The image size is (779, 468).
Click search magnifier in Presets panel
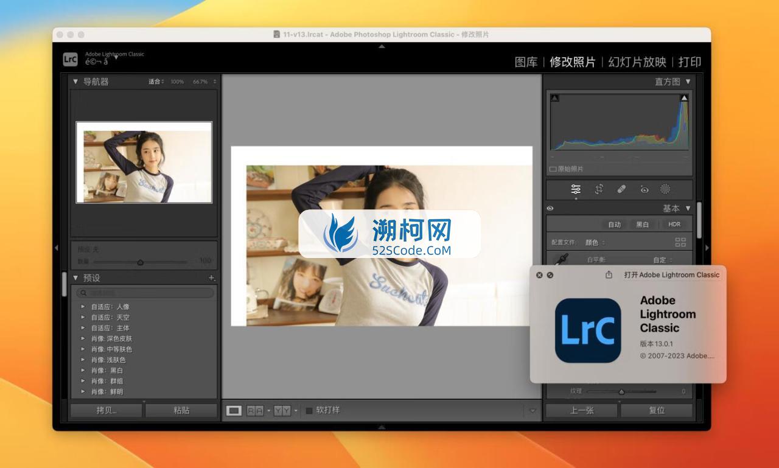[84, 293]
